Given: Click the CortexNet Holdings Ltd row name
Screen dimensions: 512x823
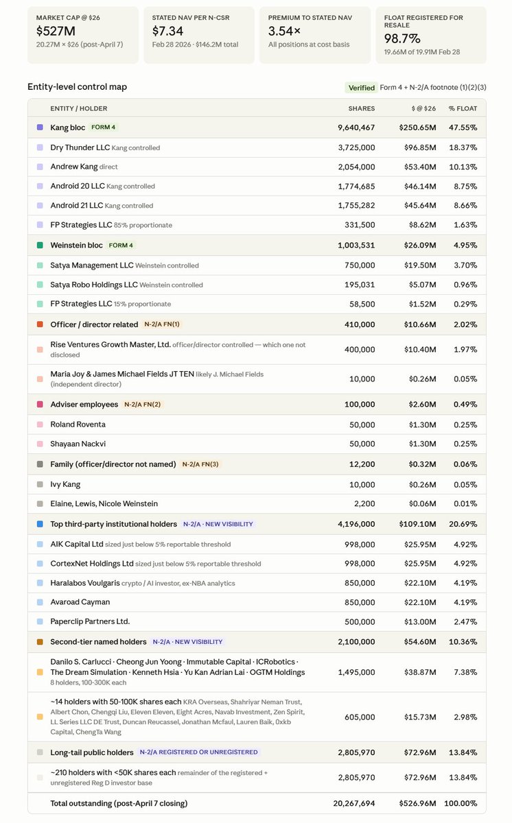Looking at the screenshot, I should 92,563.
